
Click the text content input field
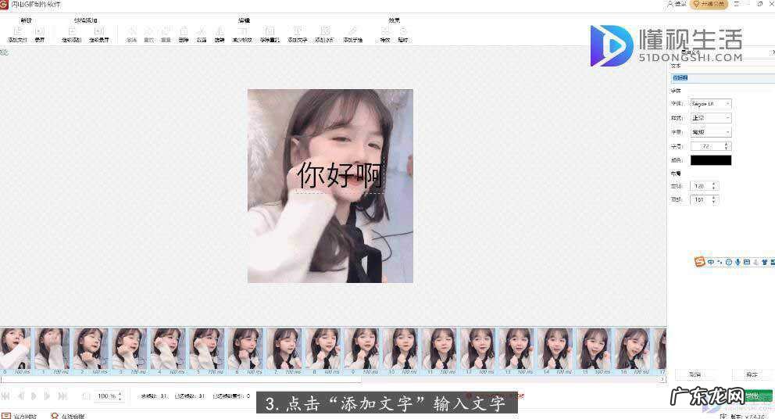point(723,77)
